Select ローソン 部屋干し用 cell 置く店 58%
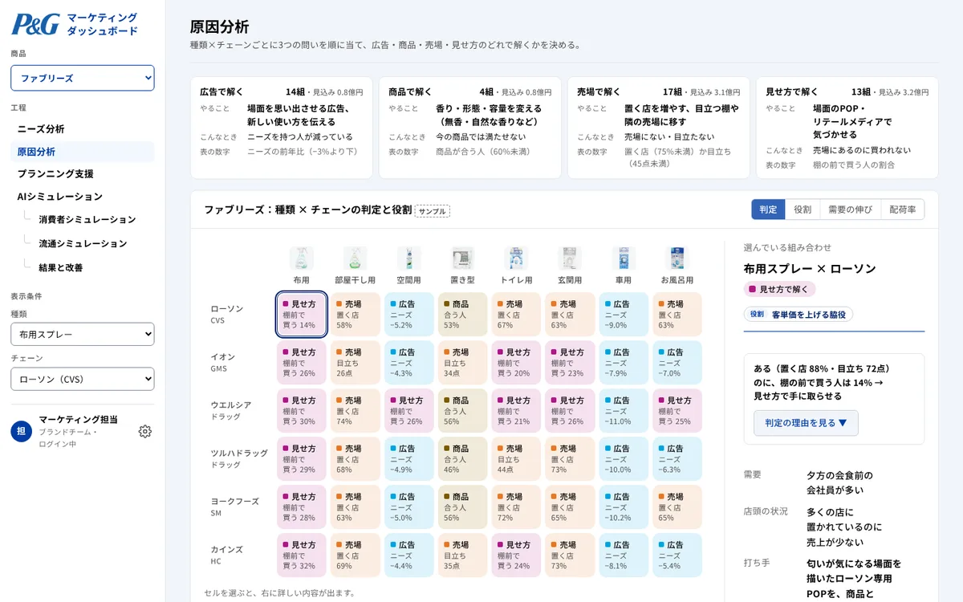Viewport: 963px width, 602px height. tap(356, 315)
